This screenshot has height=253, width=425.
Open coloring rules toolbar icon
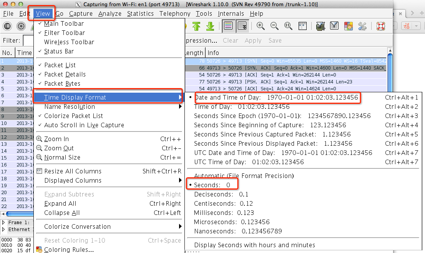[x=348, y=26]
